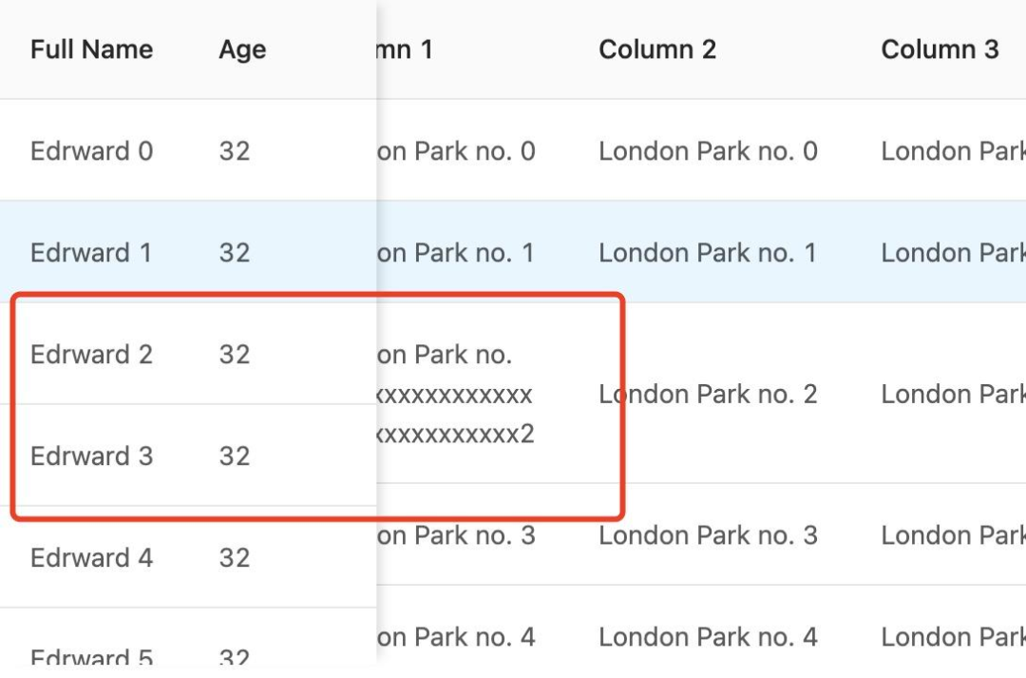Image resolution: width=1026 pixels, height=678 pixels.
Task: Select the Edrward 0 name cell
Action: (91, 151)
